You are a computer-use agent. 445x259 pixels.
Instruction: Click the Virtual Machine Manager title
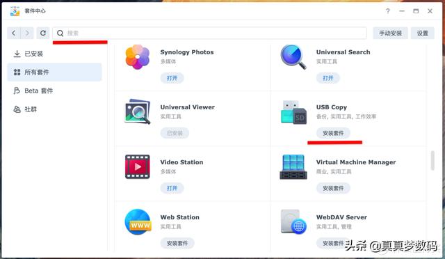[356, 162]
